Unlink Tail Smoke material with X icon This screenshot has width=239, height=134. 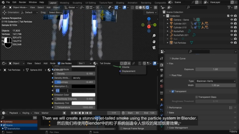pyautogui.click(x=129, y=63)
